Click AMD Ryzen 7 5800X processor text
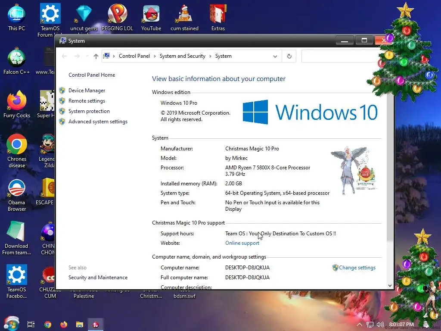This screenshot has height=331, width=441. coord(267,171)
